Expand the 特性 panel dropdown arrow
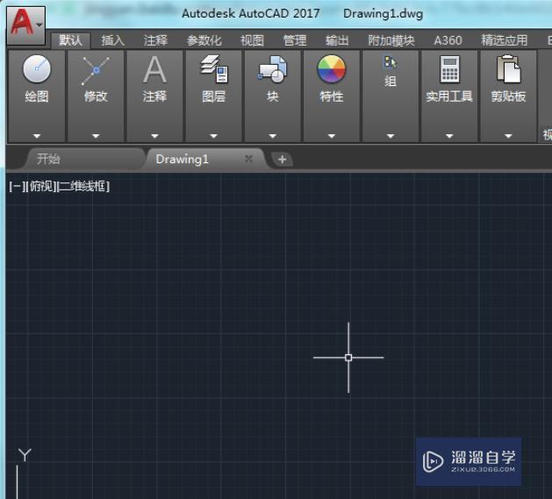 331,136
